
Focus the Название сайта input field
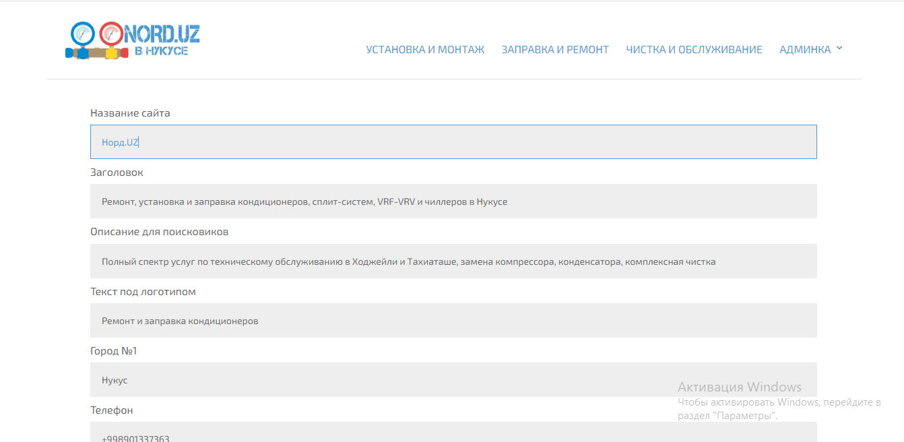[x=453, y=141]
